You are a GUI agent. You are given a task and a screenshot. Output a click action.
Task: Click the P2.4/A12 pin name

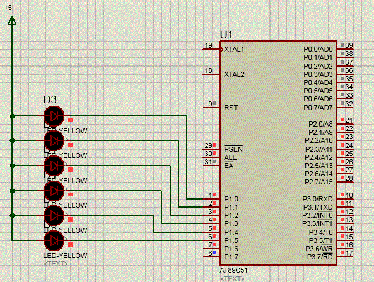coord(318,157)
